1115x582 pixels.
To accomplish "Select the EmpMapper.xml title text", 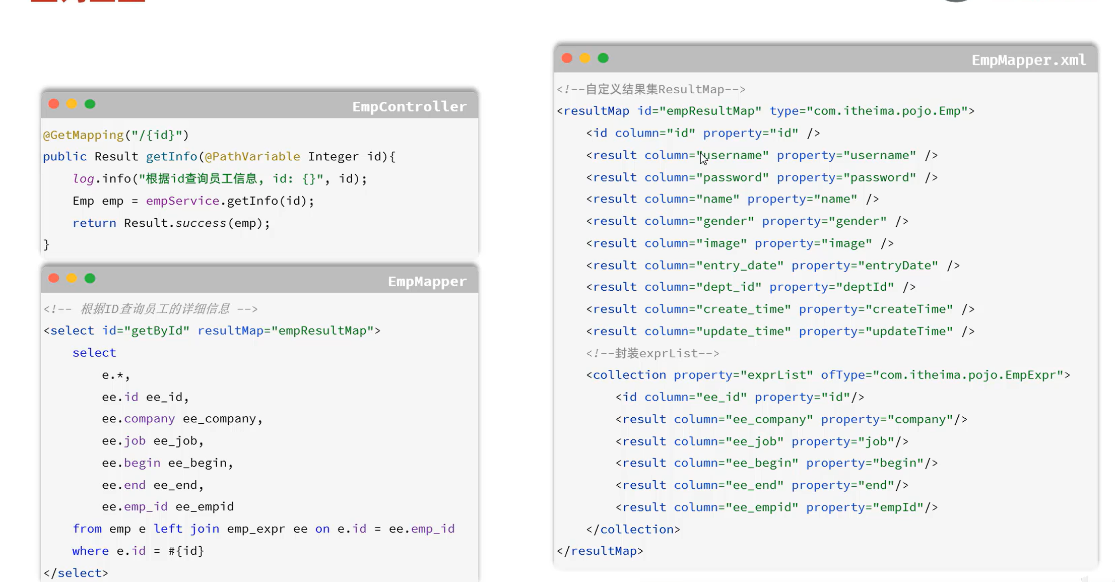I will [1029, 60].
